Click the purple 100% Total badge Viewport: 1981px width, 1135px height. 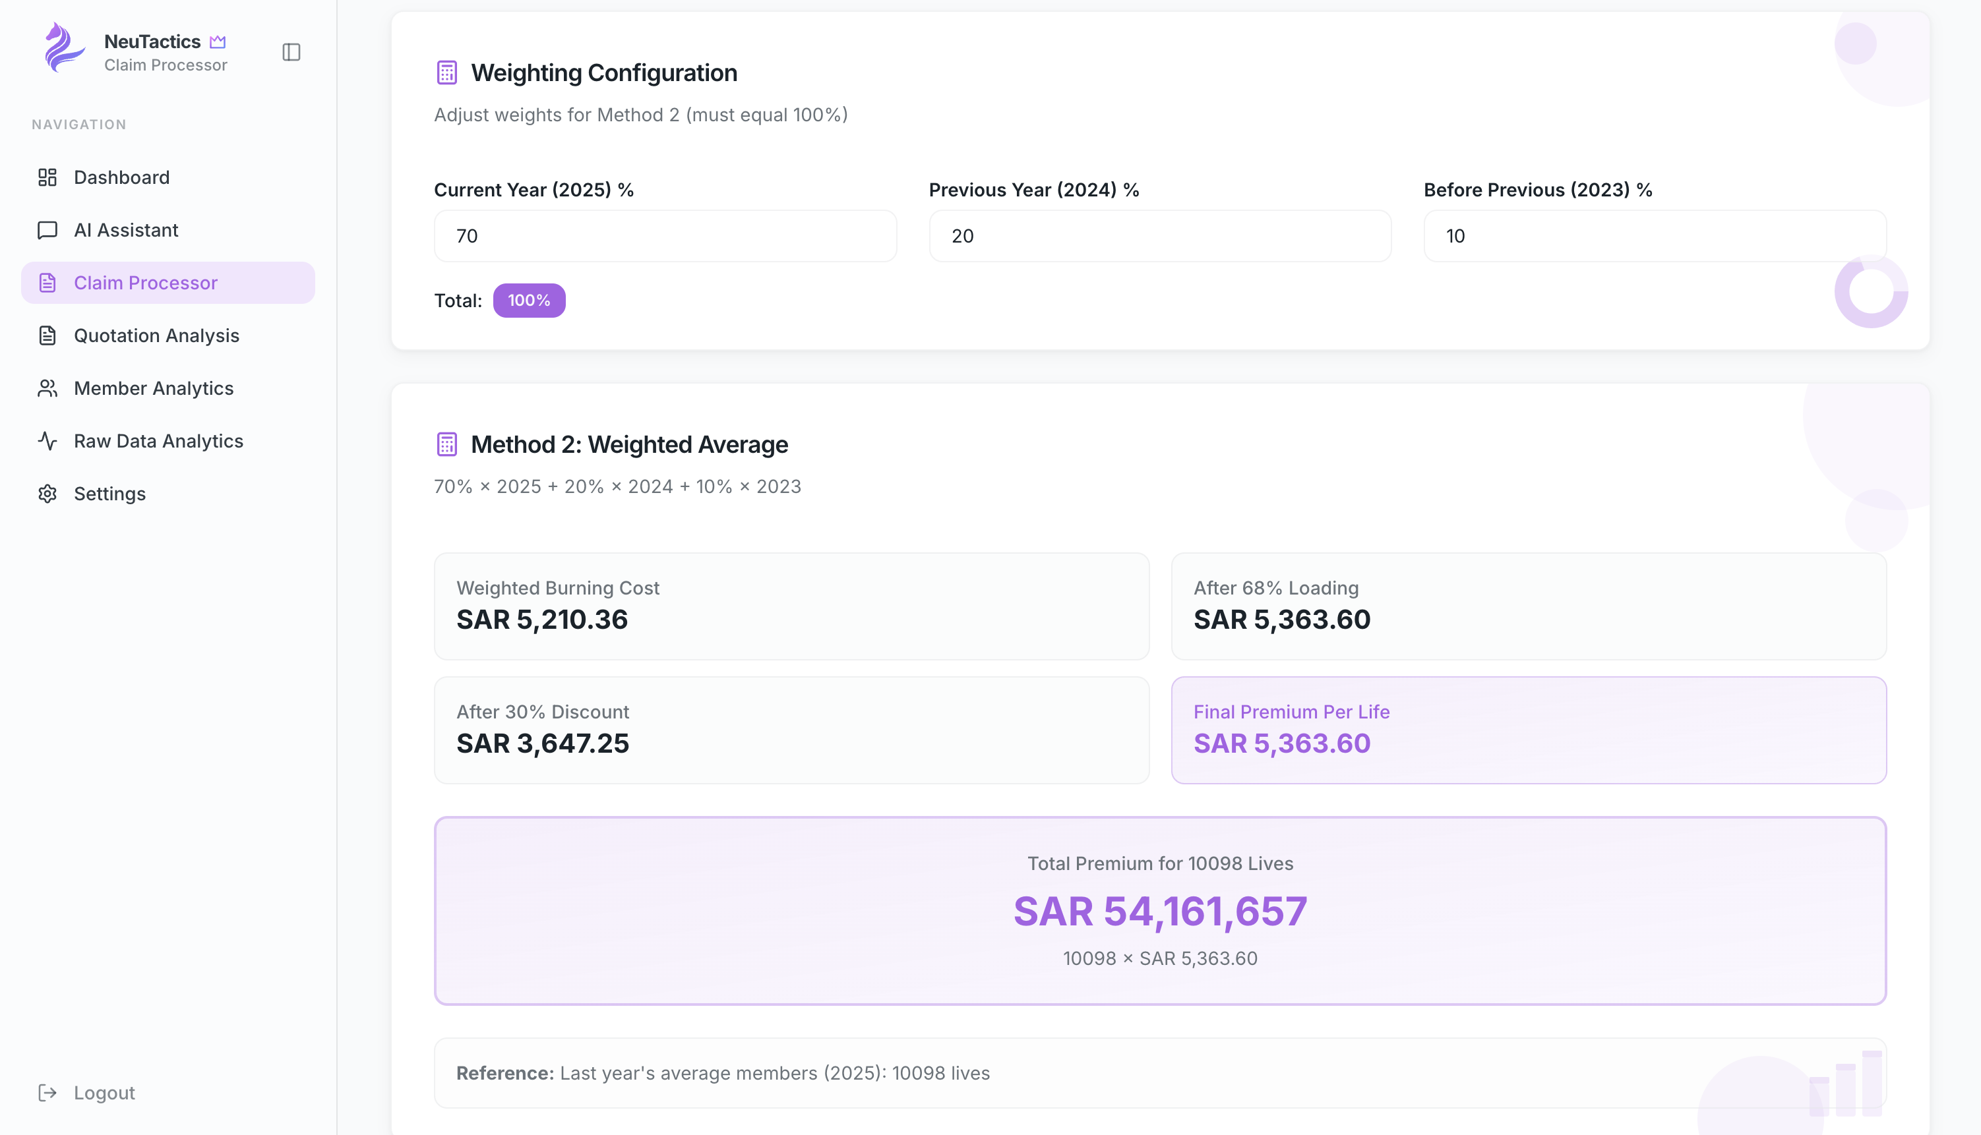[x=529, y=300]
